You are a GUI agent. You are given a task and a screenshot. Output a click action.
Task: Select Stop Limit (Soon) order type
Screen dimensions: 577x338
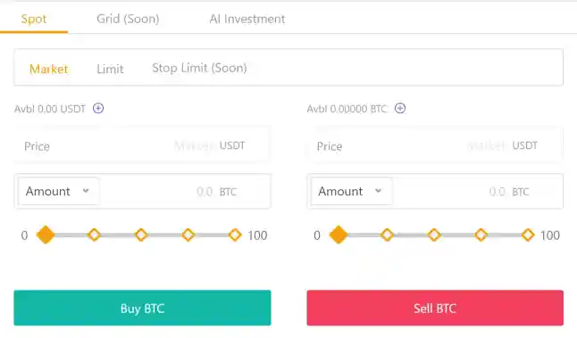coord(199,68)
